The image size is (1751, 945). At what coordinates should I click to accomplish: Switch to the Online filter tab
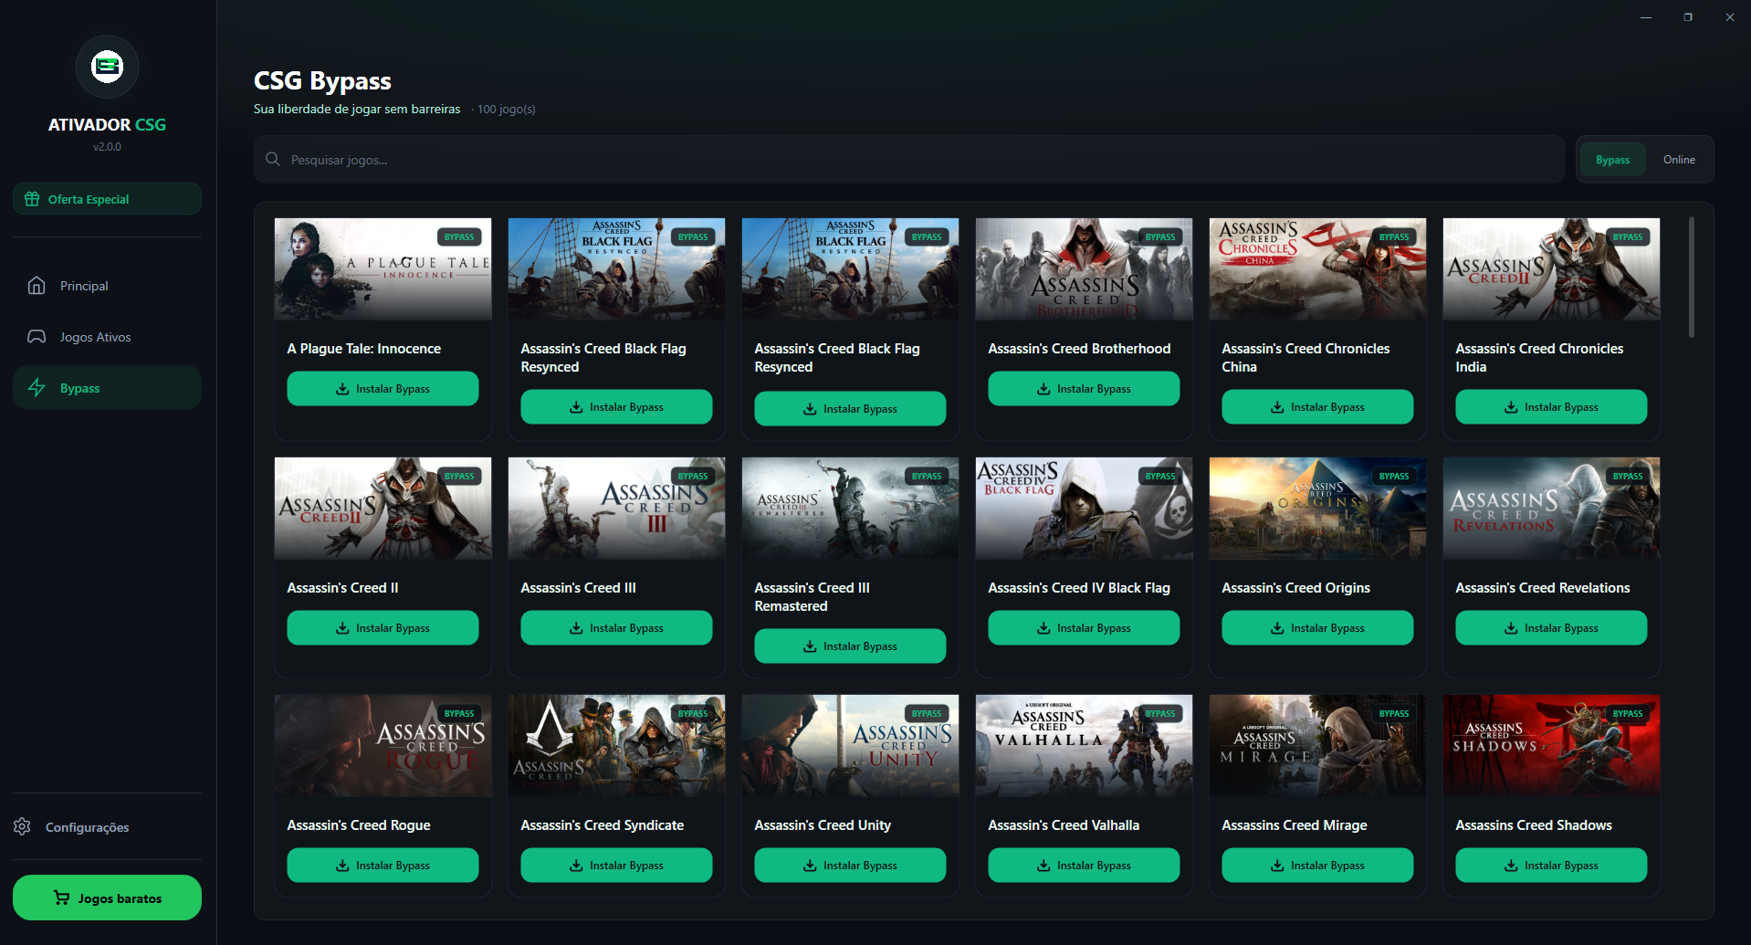(x=1679, y=160)
